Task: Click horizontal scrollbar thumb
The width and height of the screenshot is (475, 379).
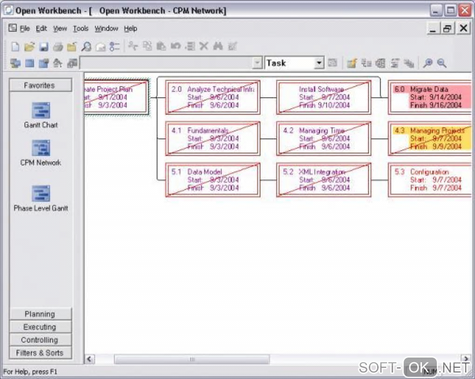Action: 192,359
